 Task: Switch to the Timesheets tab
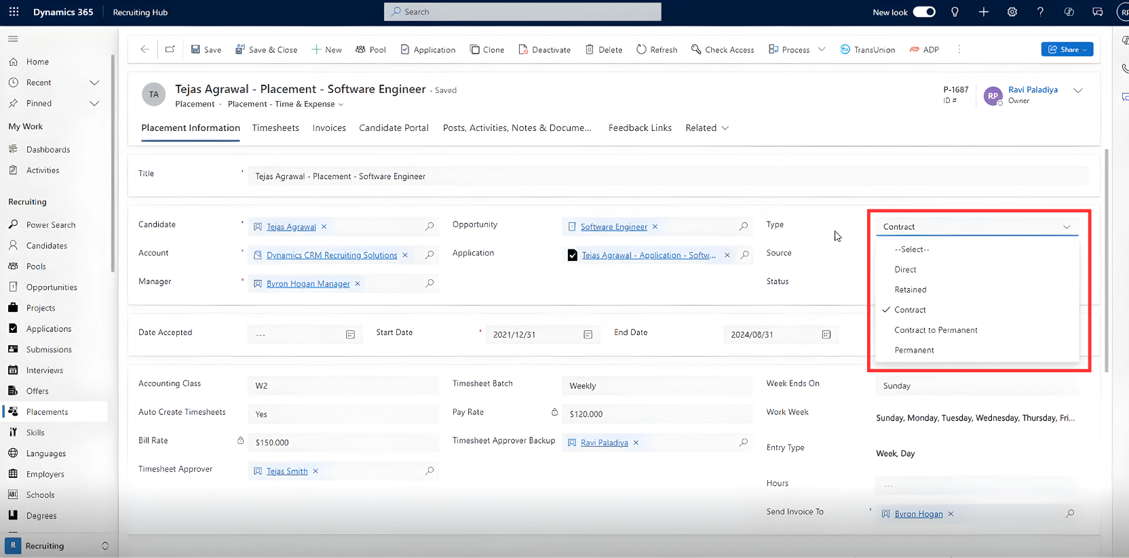click(275, 127)
